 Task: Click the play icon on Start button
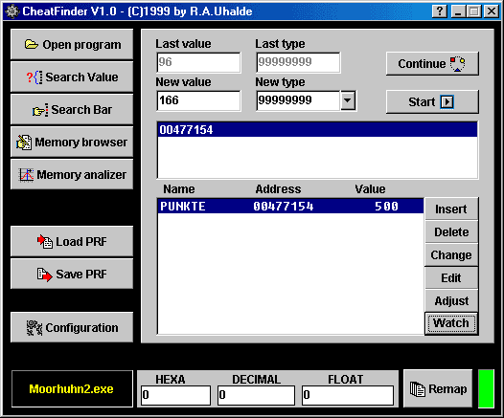point(447,102)
